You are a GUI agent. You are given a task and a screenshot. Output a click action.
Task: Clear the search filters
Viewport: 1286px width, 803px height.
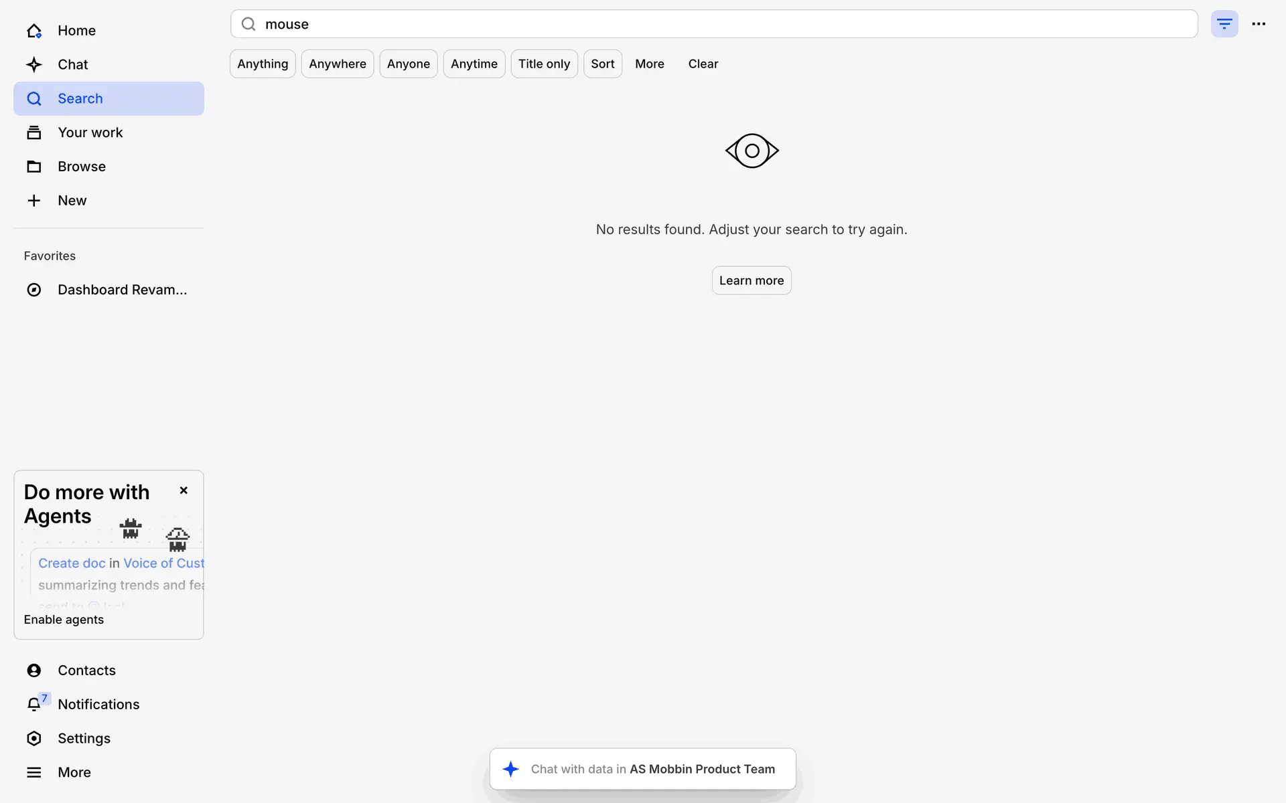tap(703, 64)
